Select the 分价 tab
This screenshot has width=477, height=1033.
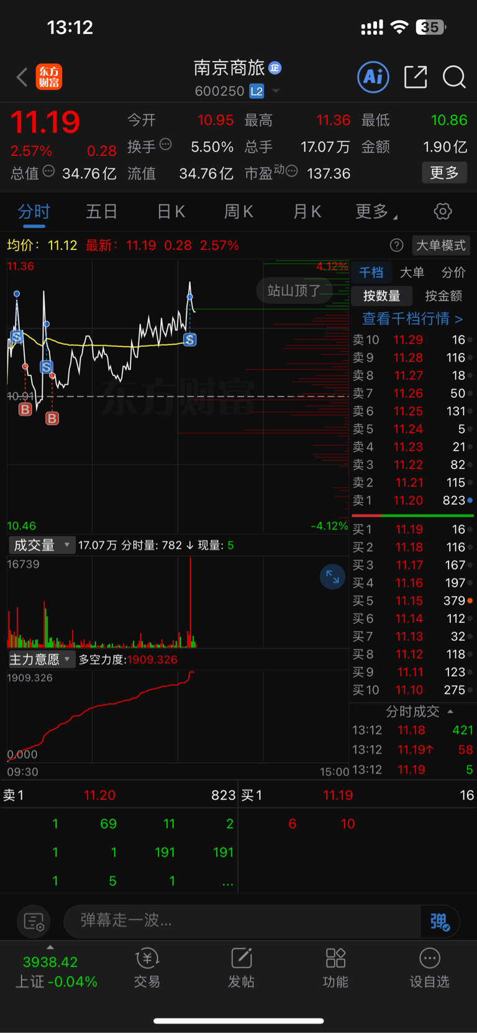pos(453,272)
